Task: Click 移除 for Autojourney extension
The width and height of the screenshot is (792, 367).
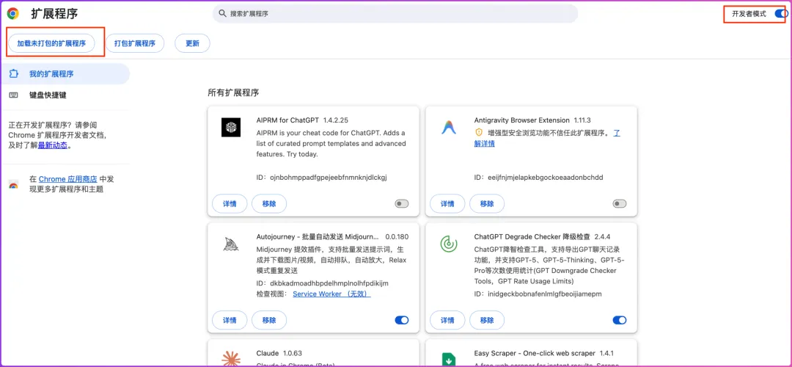Action: (x=269, y=320)
